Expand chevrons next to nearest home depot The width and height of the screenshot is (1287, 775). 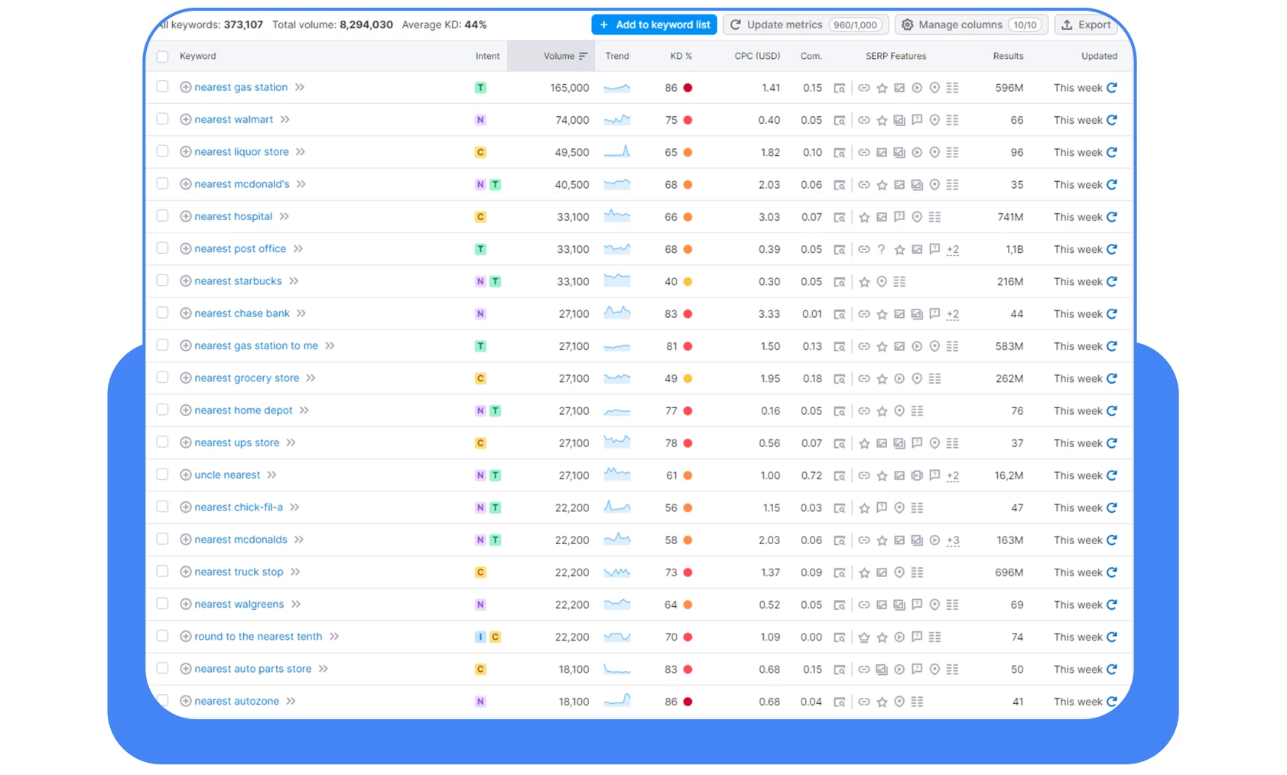pyautogui.click(x=304, y=410)
